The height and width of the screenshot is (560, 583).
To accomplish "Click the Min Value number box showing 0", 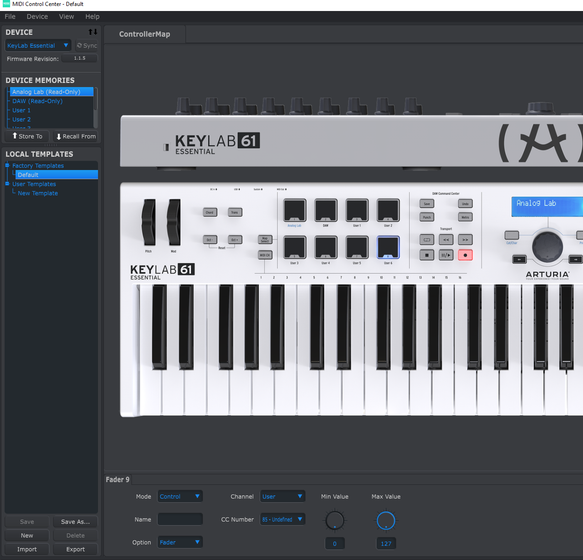I will pos(335,544).
